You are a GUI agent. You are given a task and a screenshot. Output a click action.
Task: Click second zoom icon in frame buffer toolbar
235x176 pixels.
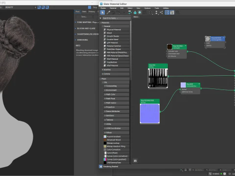43,7
